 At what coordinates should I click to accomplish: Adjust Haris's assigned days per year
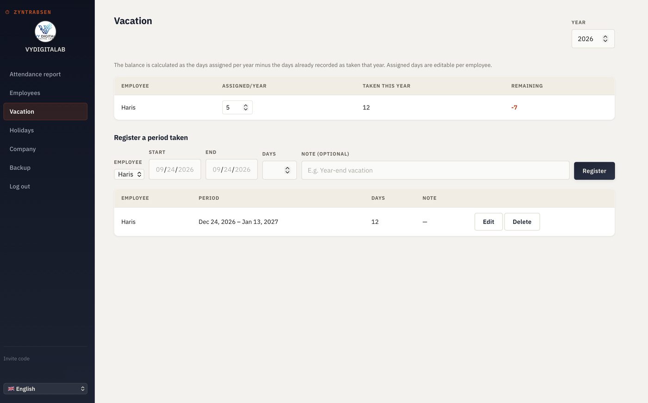point(237,107)
